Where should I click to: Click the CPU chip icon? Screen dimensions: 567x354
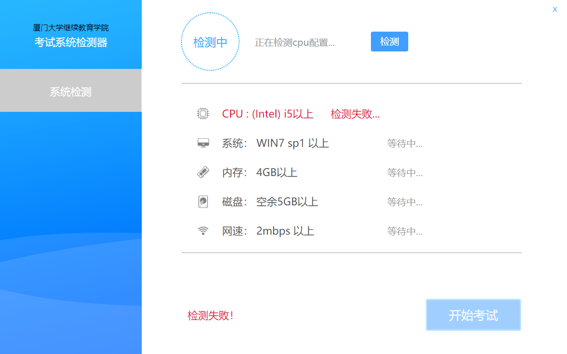click(203, 114)
